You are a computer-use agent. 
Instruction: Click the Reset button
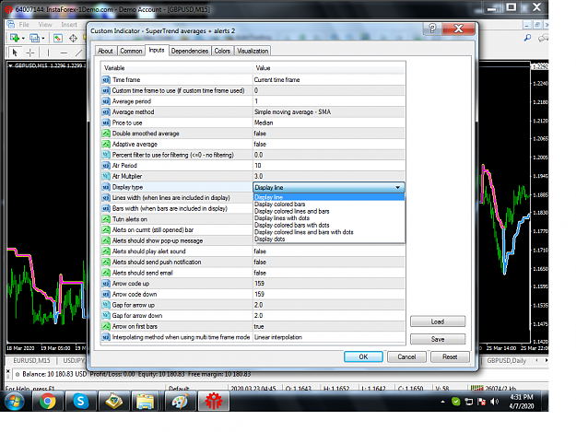pyautogui.click(x=450, y=356)
